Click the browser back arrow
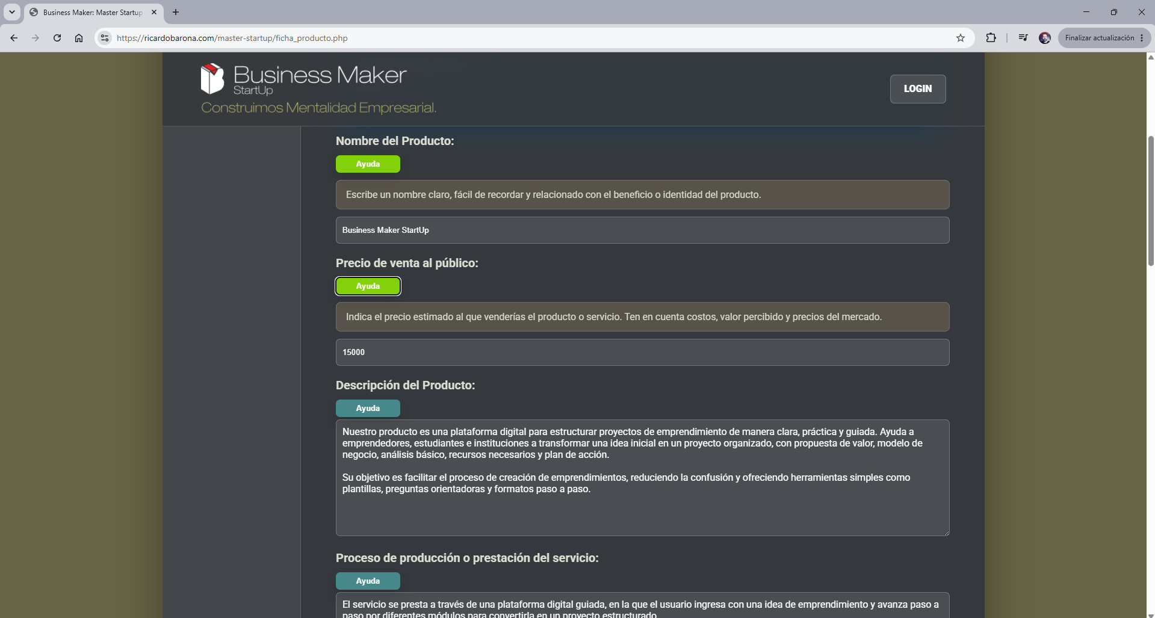Viewport: 1155px width, 618px height. pyautogui.click(x=14, y=38)
